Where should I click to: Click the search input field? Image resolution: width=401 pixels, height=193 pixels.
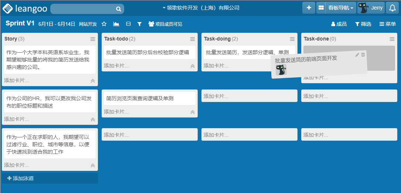coord(83,9)
